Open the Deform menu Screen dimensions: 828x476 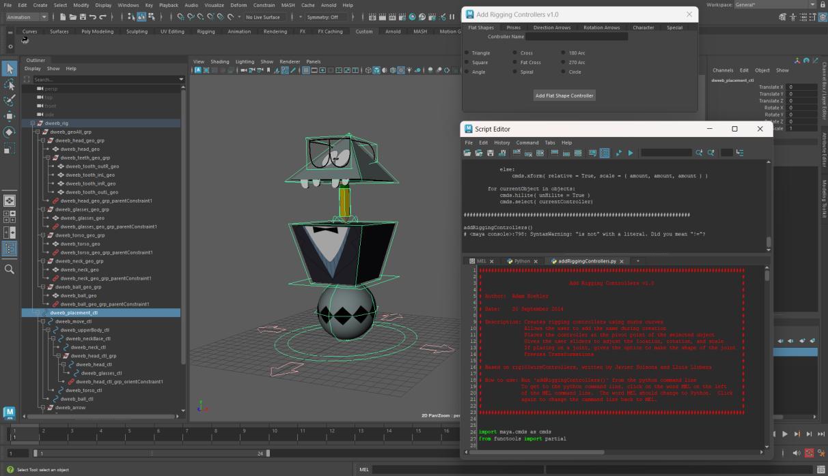[238, 5]
